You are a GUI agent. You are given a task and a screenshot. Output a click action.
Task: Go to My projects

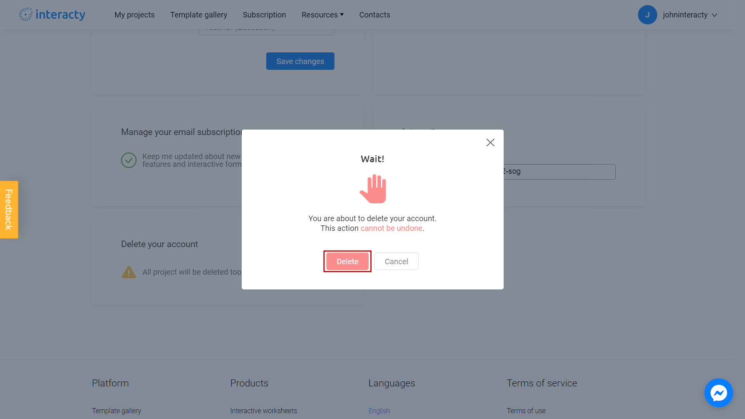tap(134, 15)
